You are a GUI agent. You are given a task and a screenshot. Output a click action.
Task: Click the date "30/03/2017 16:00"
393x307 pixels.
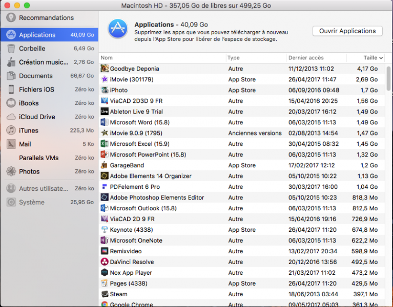(x=313, y=187)
